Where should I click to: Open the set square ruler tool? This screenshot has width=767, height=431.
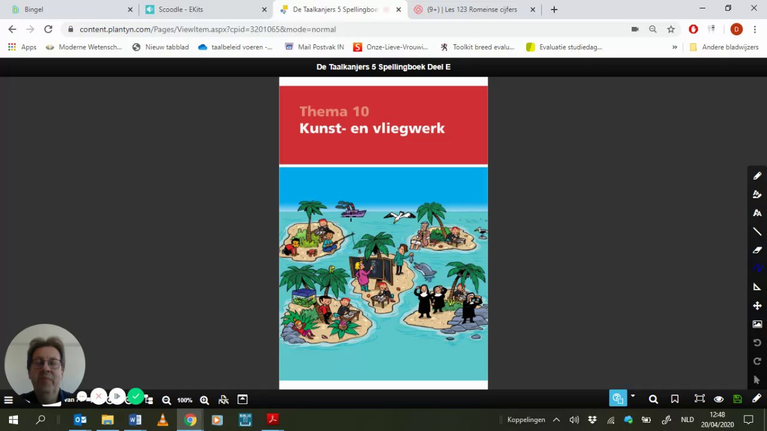coord(757,287)
